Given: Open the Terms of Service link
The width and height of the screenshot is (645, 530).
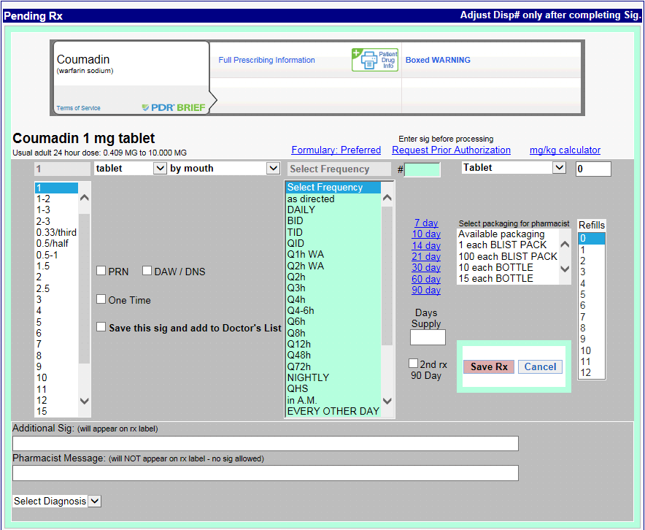Looking at the screenshot, I should tap(79, 108).
